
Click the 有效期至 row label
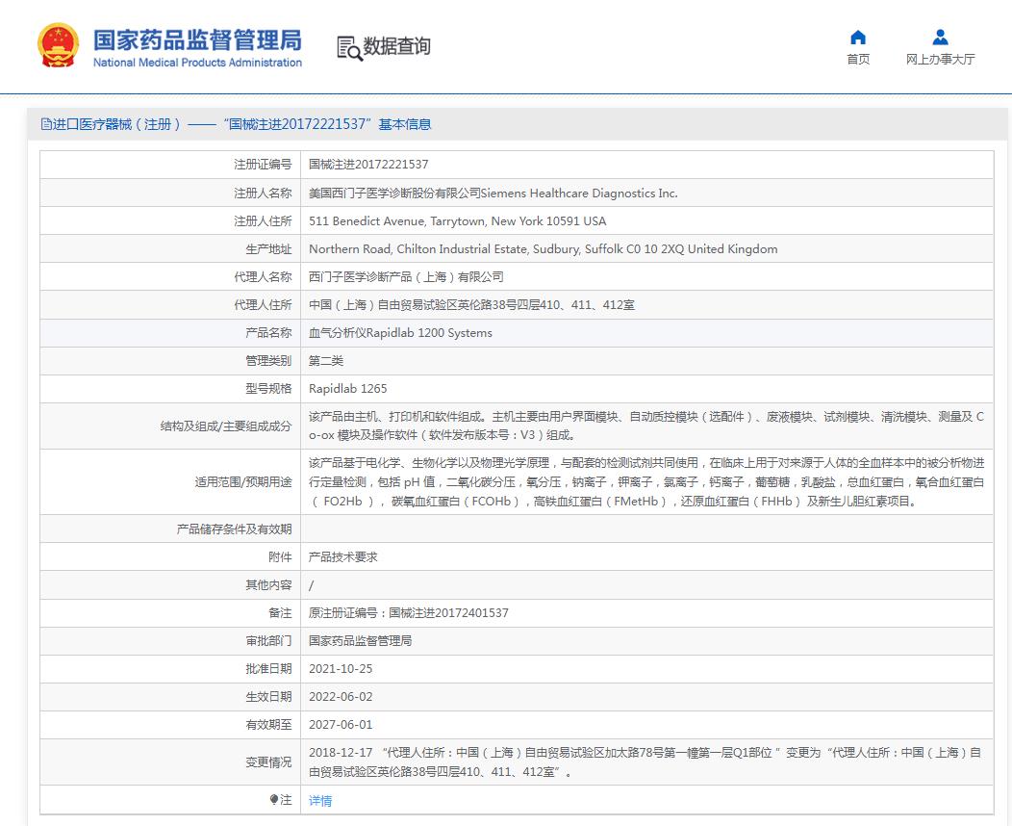click(268, 725)
